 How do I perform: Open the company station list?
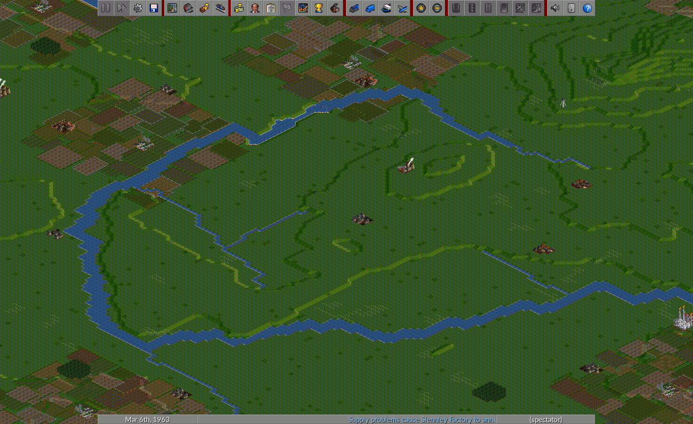[220, 8]
